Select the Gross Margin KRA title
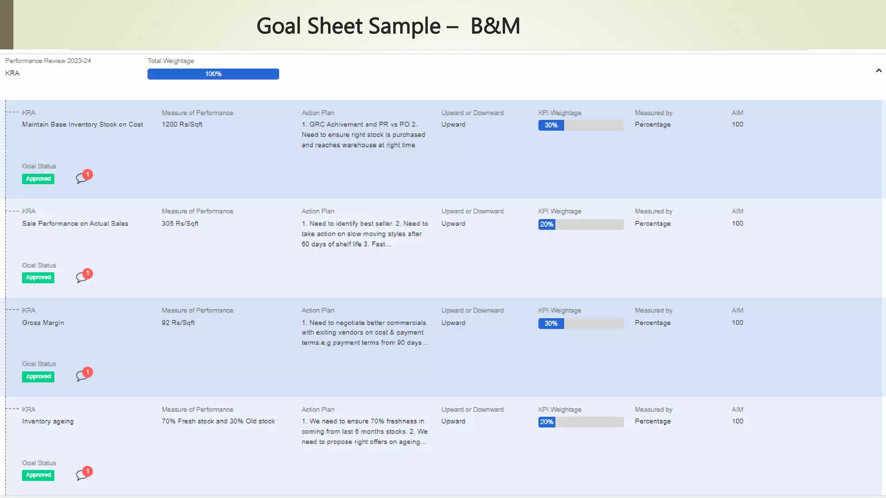Screen dimensions: 886x498 (x=43, y=323)
